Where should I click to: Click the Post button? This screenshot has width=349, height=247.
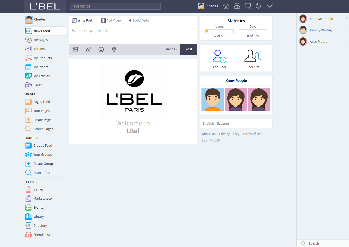tap(189, 49)
